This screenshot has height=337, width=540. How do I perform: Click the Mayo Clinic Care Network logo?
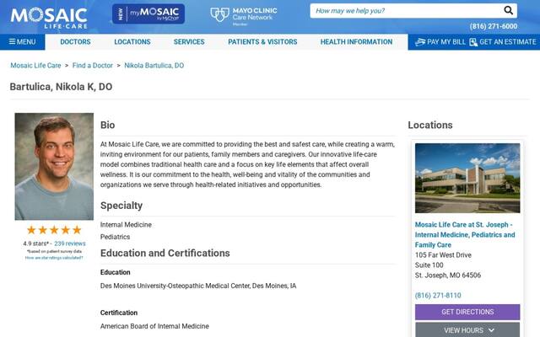coord(244,15)
